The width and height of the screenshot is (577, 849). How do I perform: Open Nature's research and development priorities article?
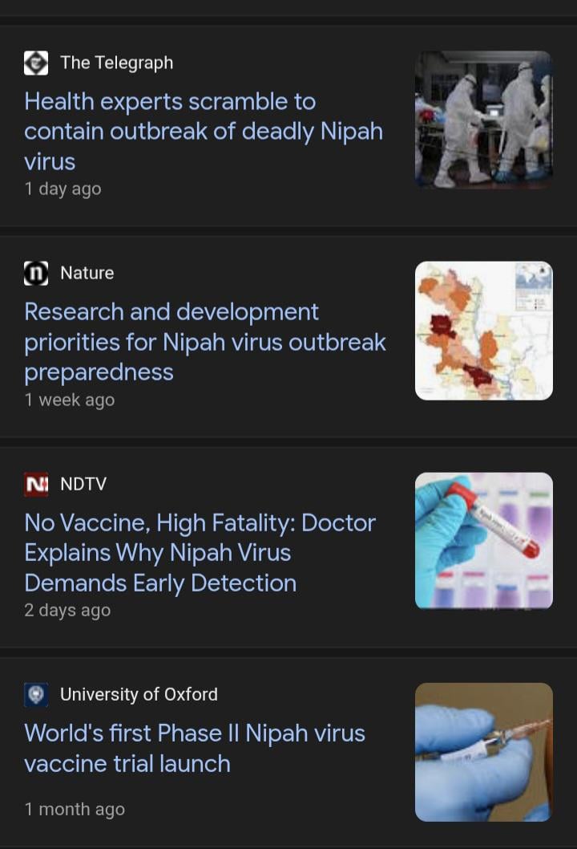[x=205, y=341]
